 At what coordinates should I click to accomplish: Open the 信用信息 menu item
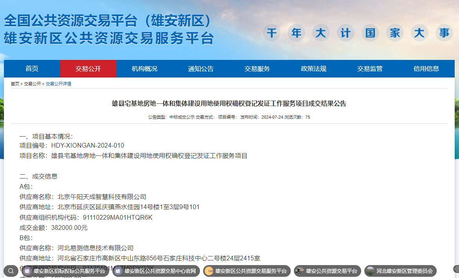point(426,69)
